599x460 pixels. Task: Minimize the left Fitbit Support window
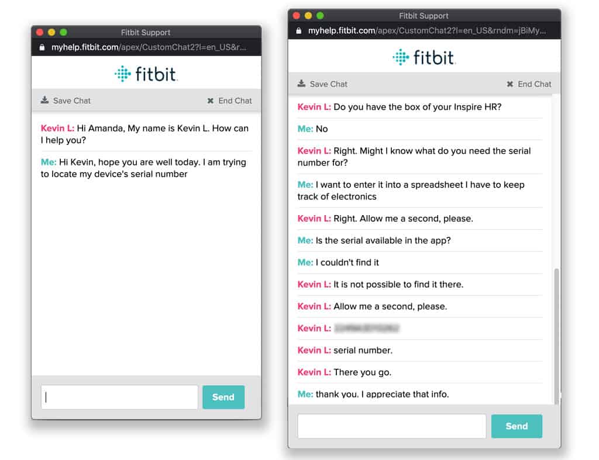coord(51,33)
